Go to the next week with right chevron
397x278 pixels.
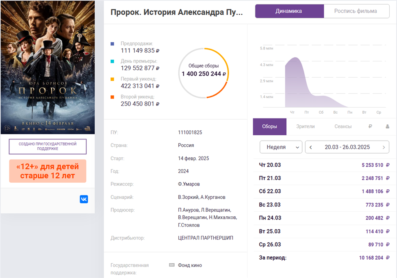384,147
